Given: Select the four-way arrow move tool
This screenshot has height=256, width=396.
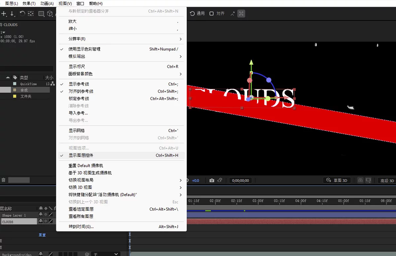Looking at the screenshot, I should pyautogui.click(x=4, y=14).
